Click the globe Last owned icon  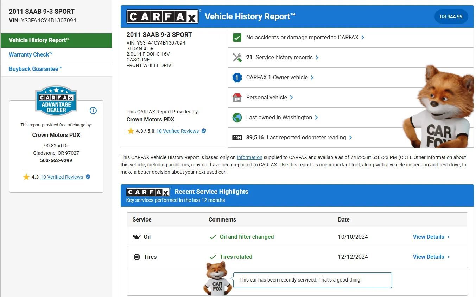click(x=237, y=118)
